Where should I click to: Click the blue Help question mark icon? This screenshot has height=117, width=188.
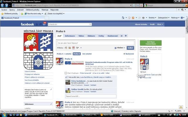182,18
